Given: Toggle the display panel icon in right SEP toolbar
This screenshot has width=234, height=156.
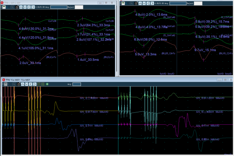Looking at the screenshot, I should (123, 3).
